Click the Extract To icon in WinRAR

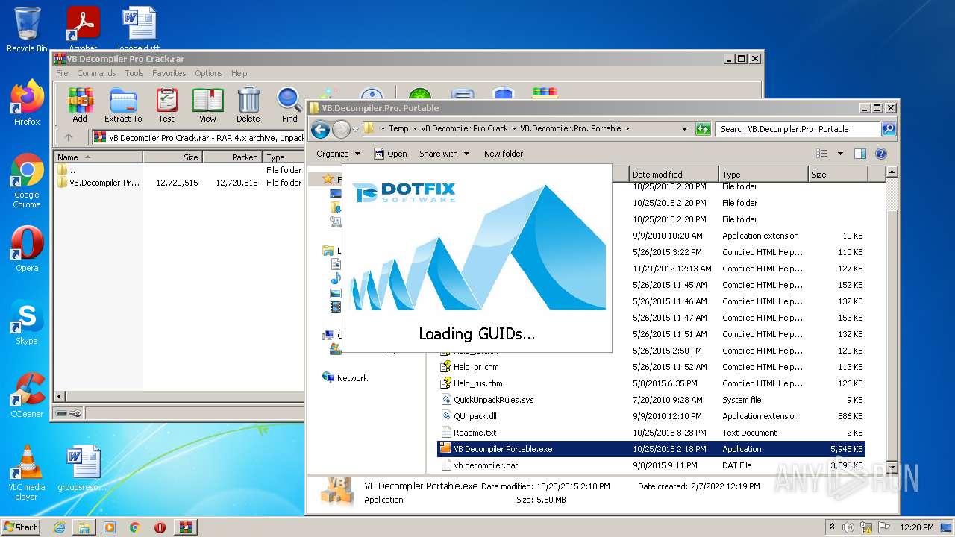coord(123,104)
